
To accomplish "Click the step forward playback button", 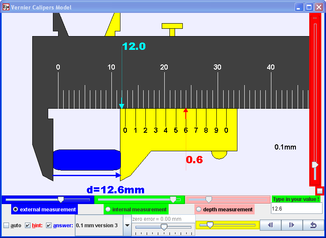I will (x=292, y=225).
